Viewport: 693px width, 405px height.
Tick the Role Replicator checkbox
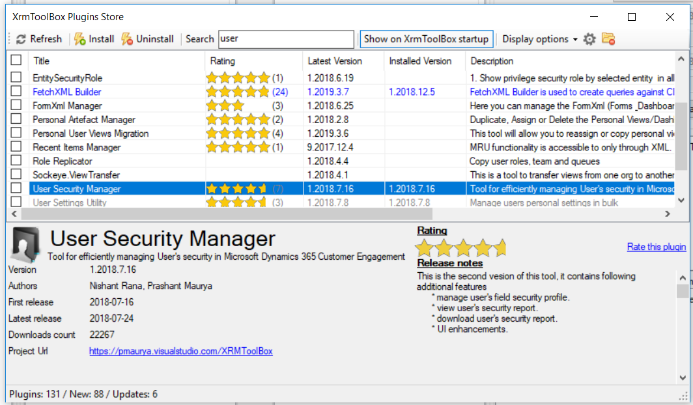tap(16, 161)
